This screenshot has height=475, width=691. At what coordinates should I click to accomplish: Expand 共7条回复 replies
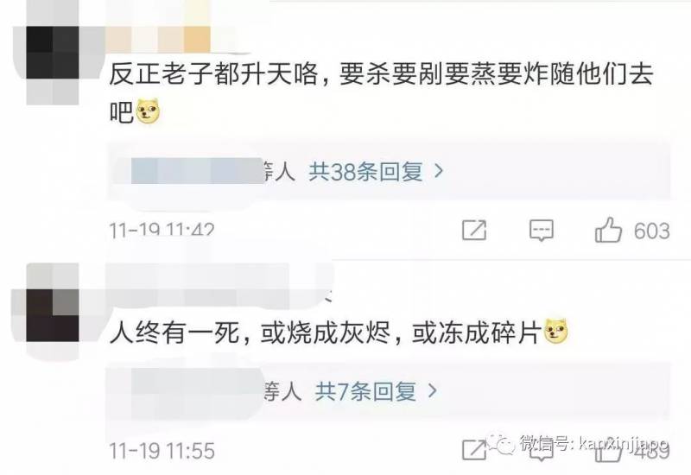pyautogui.click(x=365, y=391)
